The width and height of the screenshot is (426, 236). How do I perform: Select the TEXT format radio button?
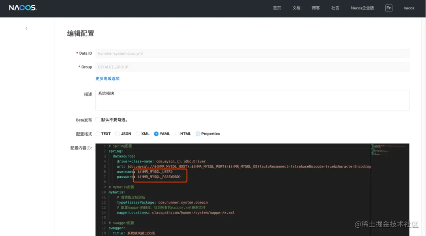[98, 134]
